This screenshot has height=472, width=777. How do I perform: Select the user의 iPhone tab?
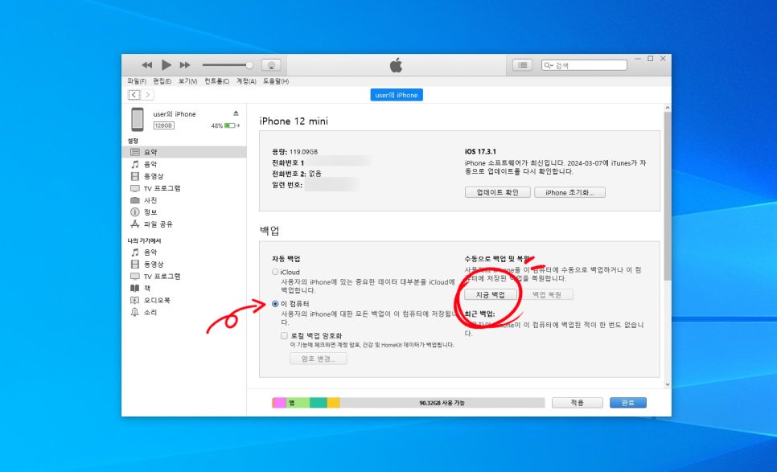coord(397,95)
